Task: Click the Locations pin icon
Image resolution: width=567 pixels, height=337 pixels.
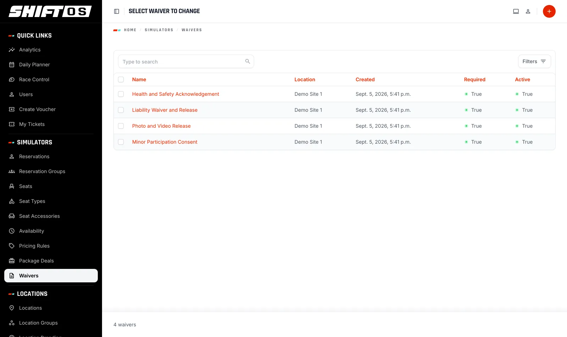Action: [x=12, y=308]
